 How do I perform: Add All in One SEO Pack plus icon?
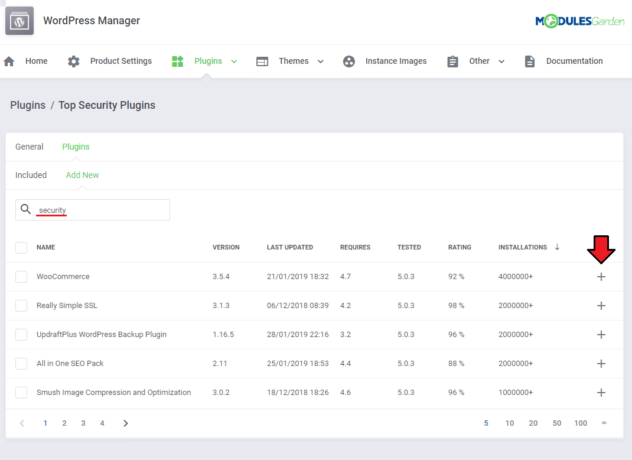click(x=601, y=364)
